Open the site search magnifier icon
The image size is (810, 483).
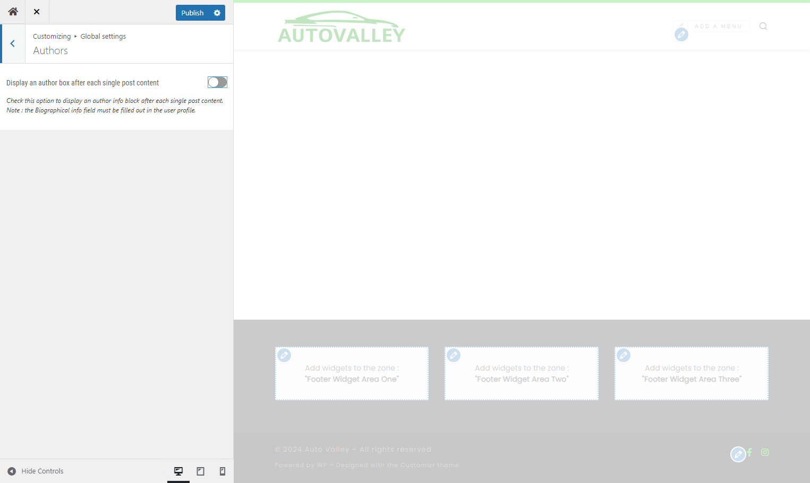coord(763,26)
